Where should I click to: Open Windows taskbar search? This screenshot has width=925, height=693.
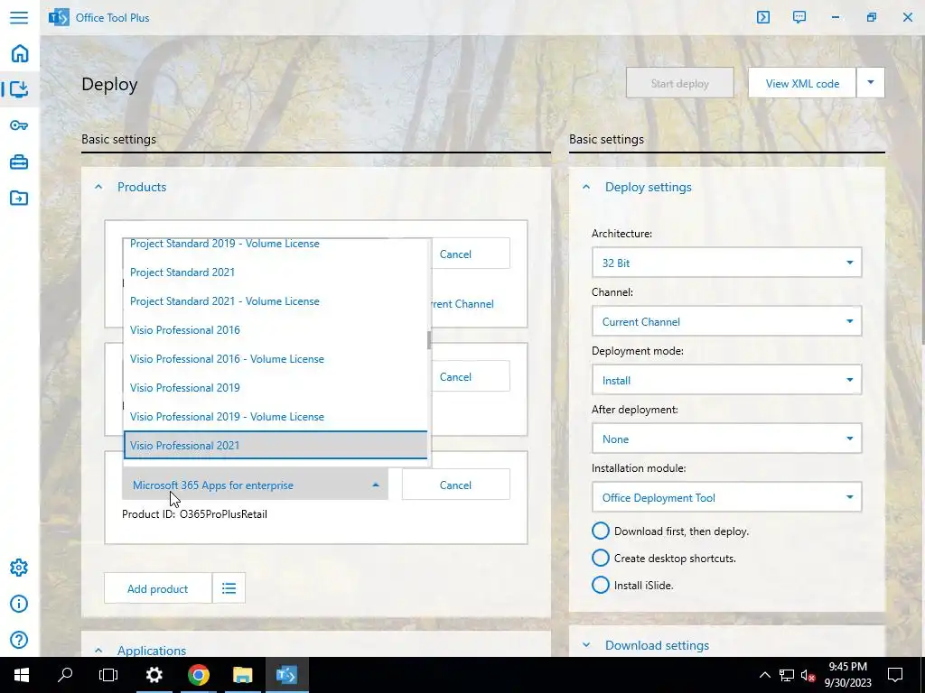(65, 675)
